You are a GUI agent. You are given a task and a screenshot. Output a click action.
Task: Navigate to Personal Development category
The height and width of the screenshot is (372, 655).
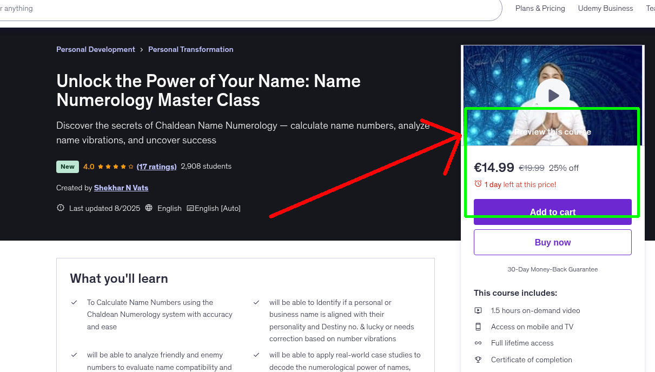95,49
